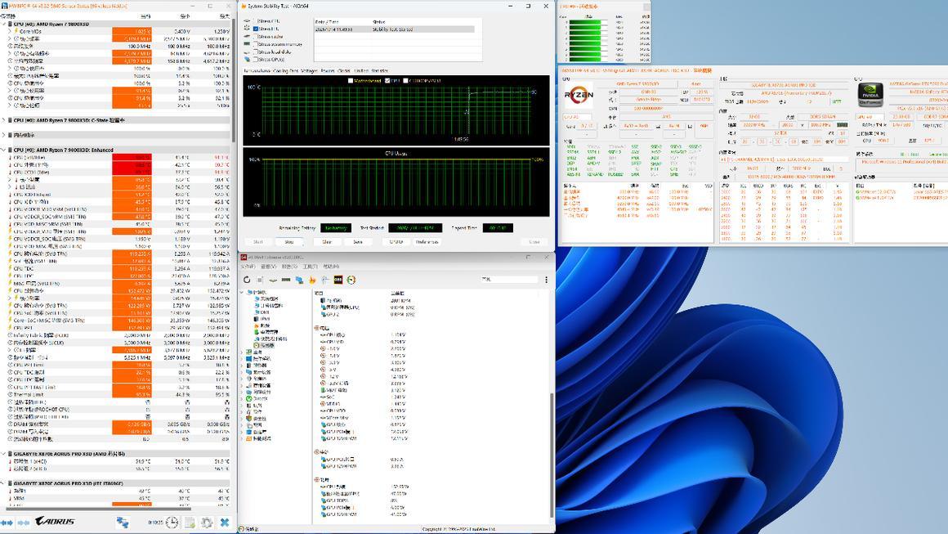This screenshot has width=948, height=534.
Task: Click the refresh icon in AIDA64 toolbar
Action: pyautogui.click(x=248, y=280)
